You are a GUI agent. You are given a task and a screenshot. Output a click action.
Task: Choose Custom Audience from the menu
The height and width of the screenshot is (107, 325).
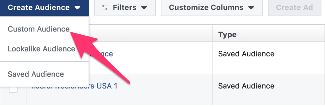coord(39,29)
